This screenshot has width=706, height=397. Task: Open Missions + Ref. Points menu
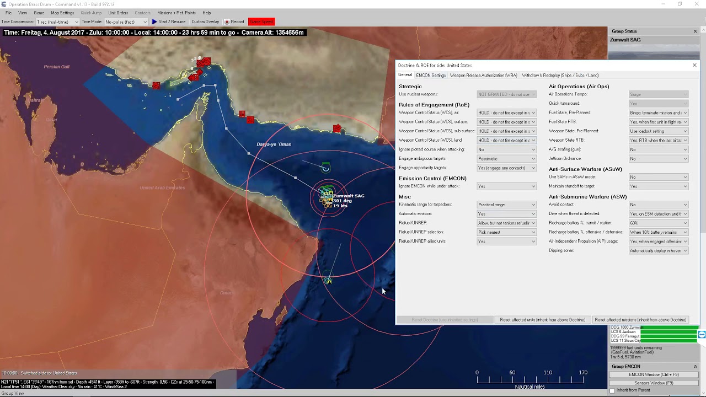coord(176,13)
